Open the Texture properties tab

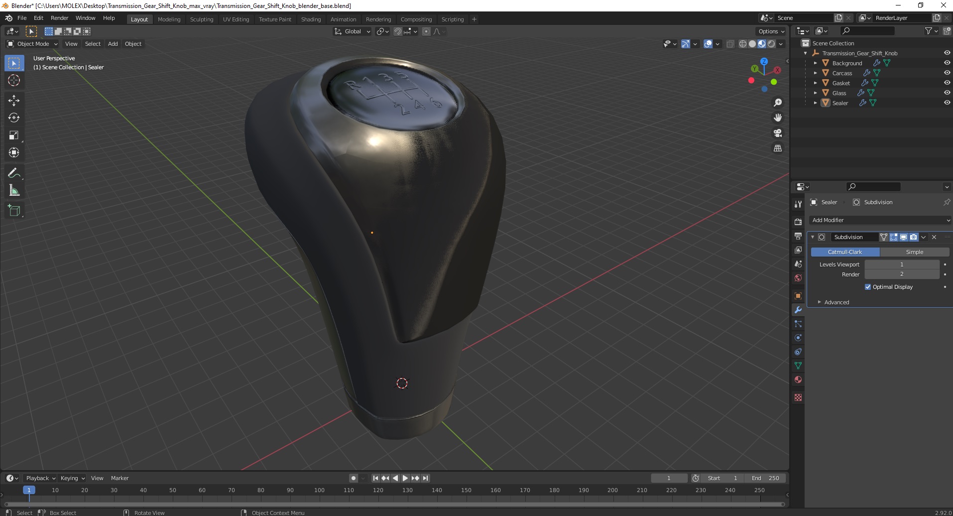tap(798, 397)
